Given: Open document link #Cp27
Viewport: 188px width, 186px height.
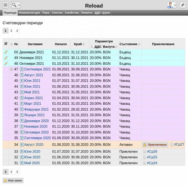Looking at the screenshot, I should pos(179,144).
